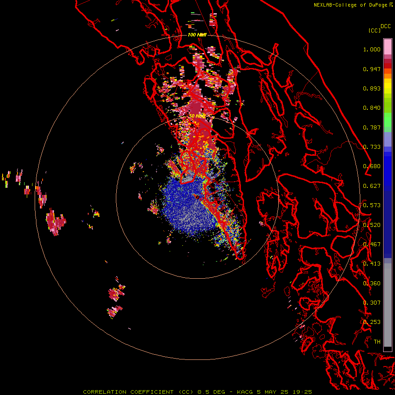Click the 19:25 timestamp in the caption
Viewport: 395px width, 395px height.
tap(302, 392)
